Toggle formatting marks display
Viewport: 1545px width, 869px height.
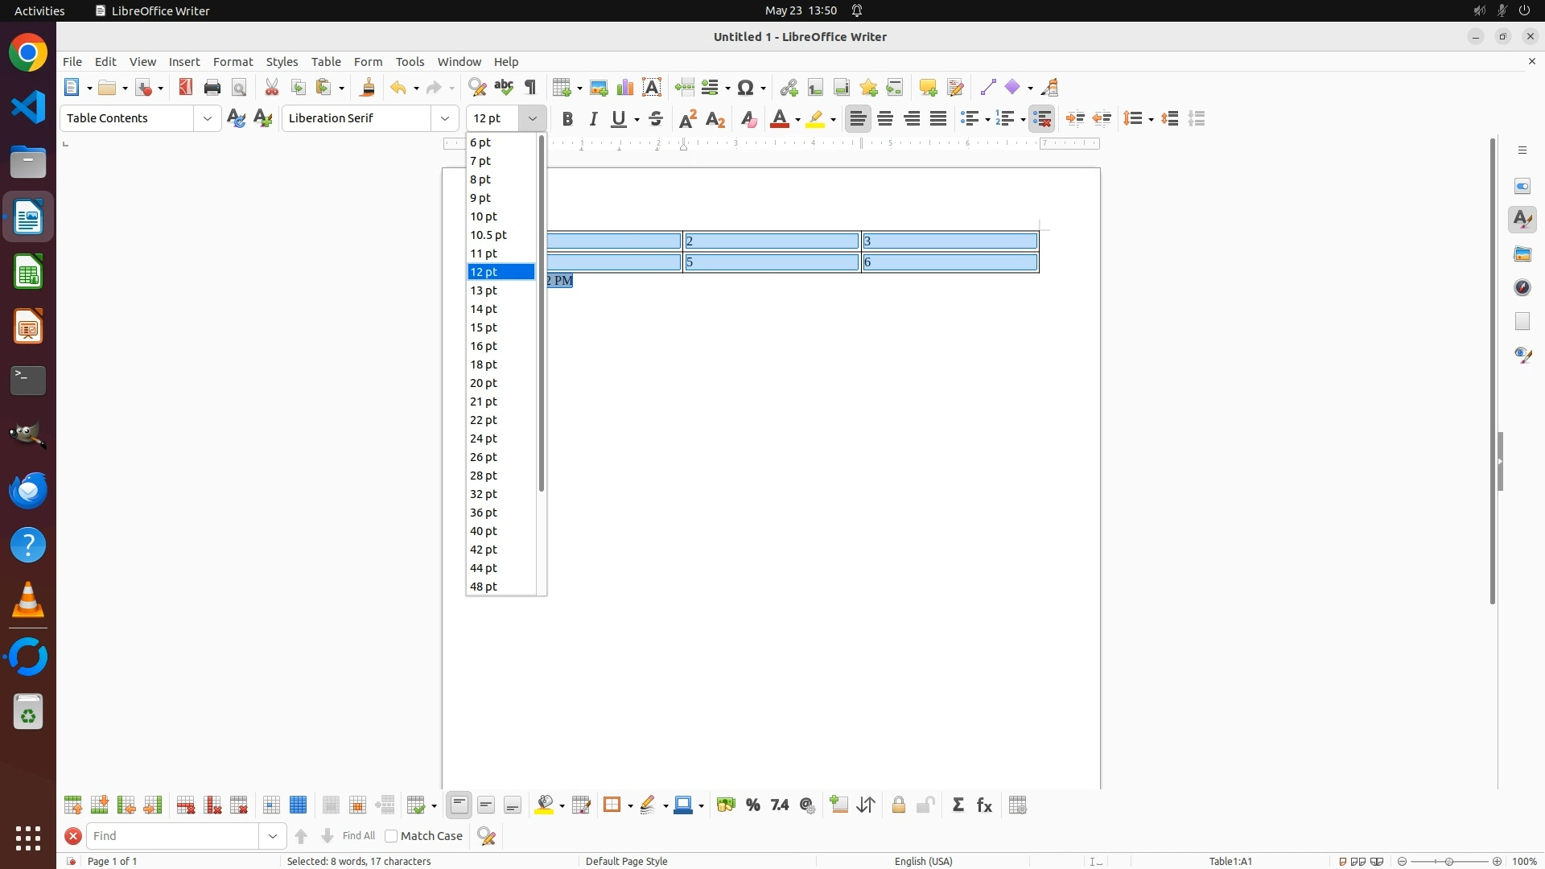(530, 87)
